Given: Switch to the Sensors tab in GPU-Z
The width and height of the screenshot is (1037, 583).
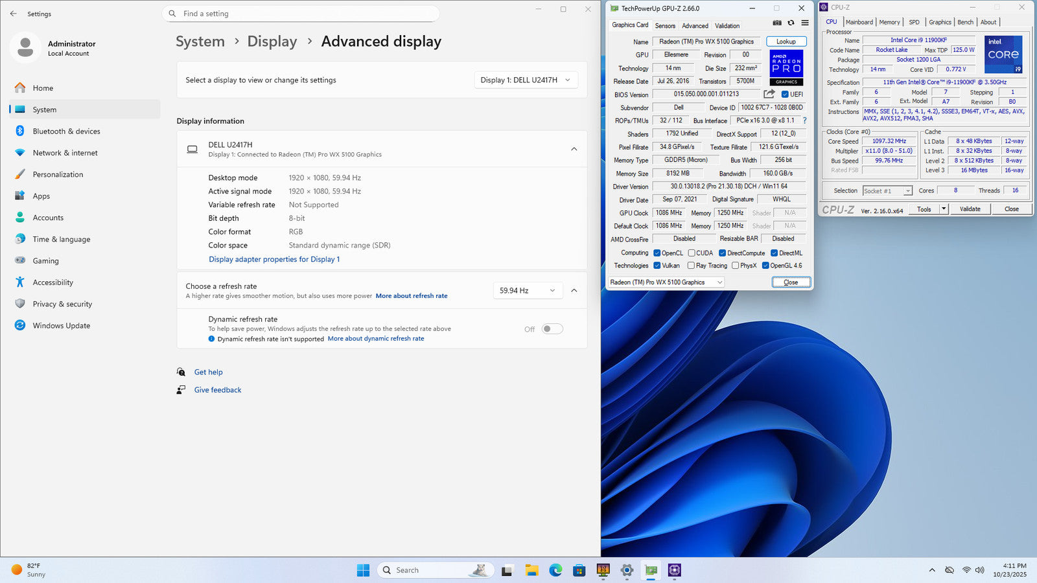Looking at the screenshot, I should point(665,26).
